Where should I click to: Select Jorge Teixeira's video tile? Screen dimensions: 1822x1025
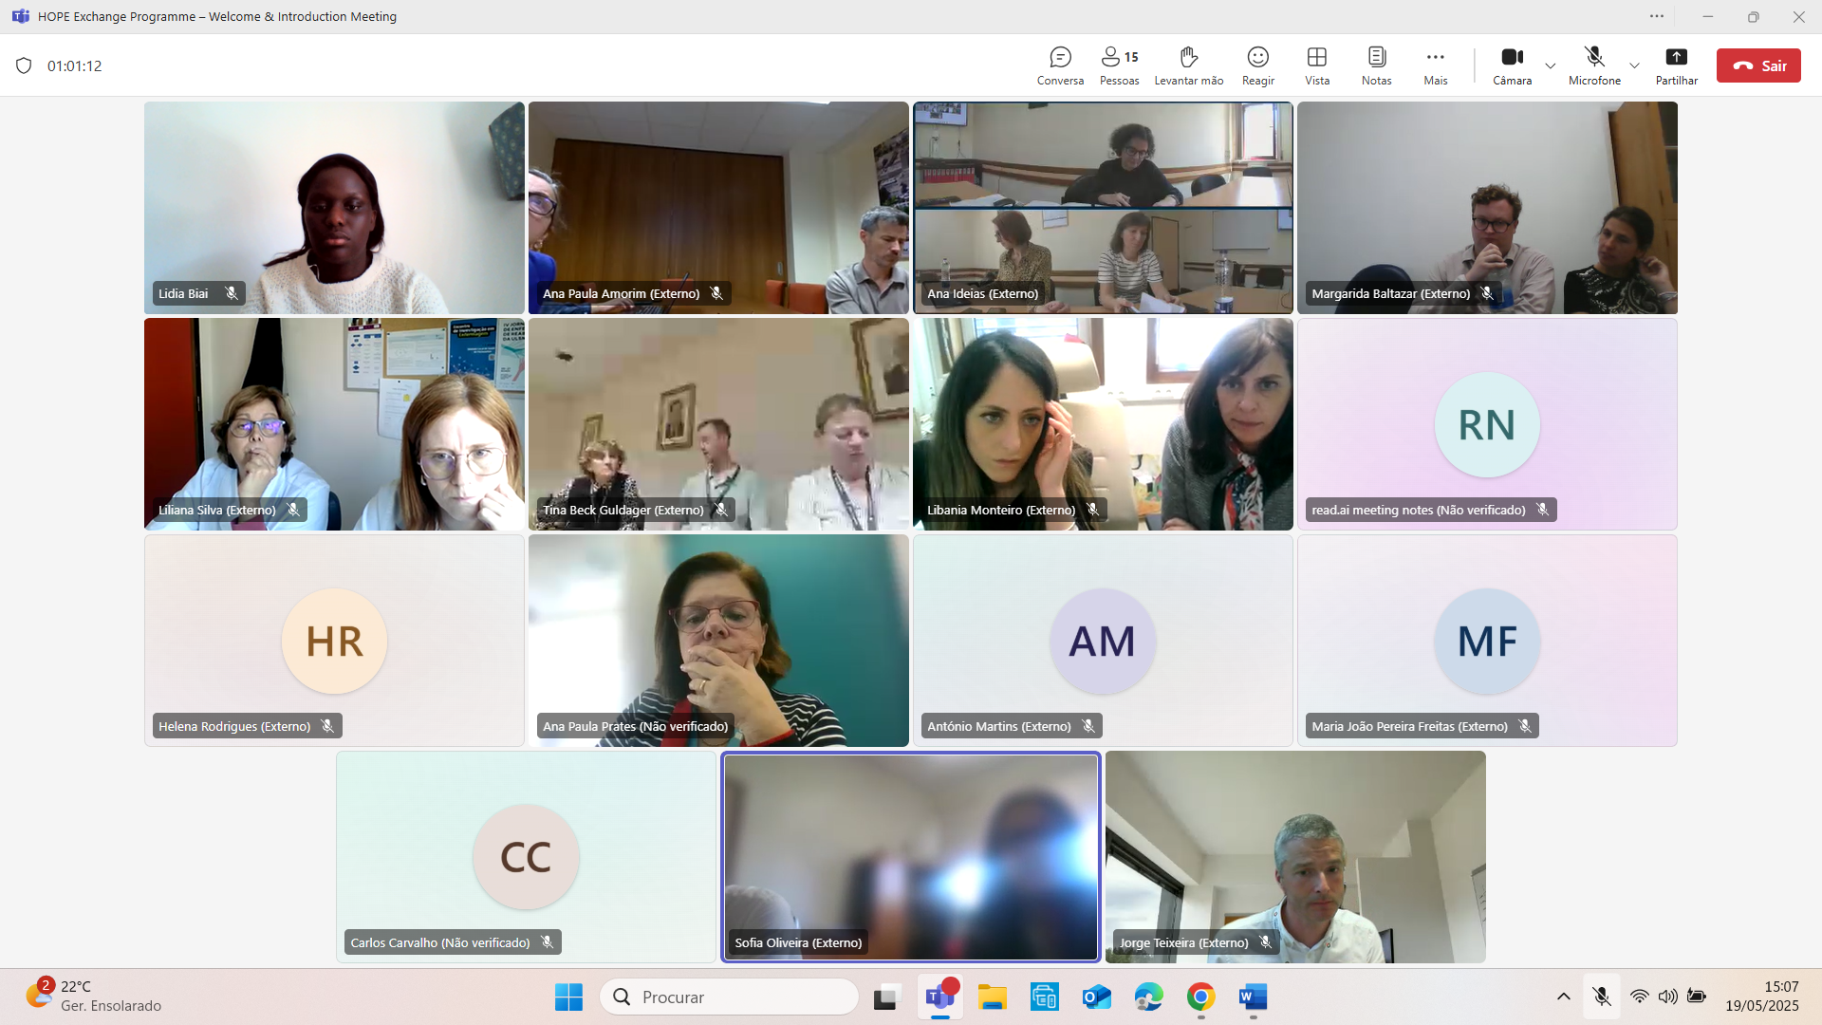(1294, 856)
